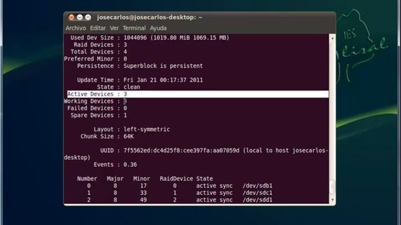Click the 'Total Devices : 4' line
This screenshot has width=401, height=225.
[99, 52]
